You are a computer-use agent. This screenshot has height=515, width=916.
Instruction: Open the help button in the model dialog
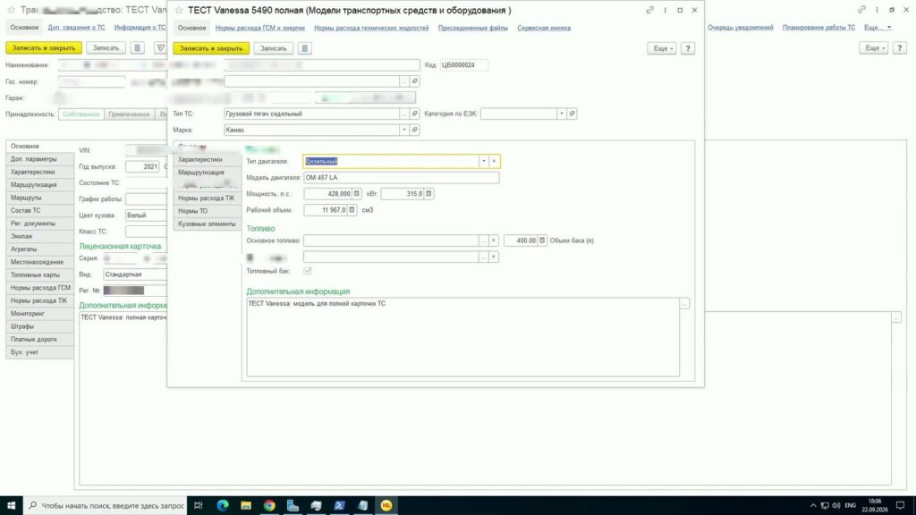(688, 48)
